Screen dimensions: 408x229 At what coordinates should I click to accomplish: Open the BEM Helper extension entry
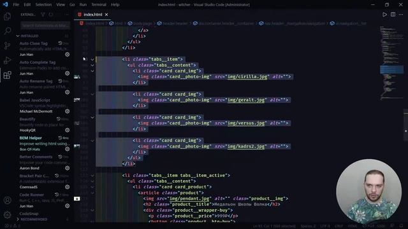point(44,144)
